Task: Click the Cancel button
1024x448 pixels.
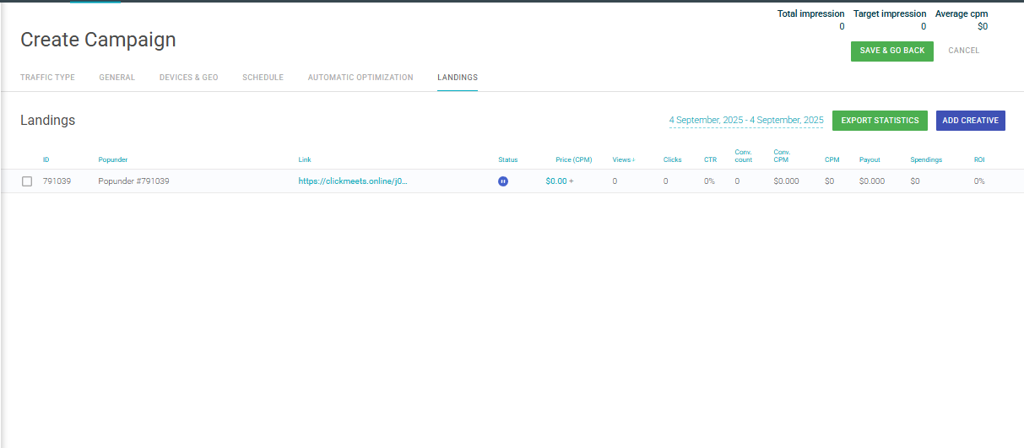Action: pos(963,51)
